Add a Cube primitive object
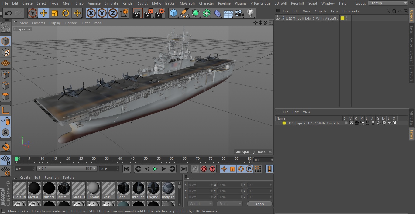Screen dimensions: 415x214 174,13
